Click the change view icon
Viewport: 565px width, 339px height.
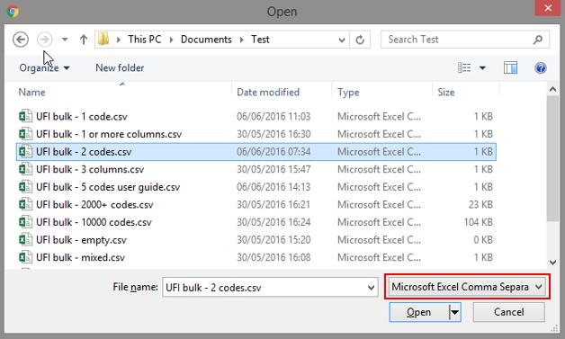[464, 67]
